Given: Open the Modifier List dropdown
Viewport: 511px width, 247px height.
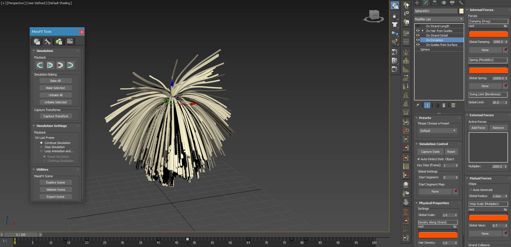Looking at the screenshot, I should [439, 19].
